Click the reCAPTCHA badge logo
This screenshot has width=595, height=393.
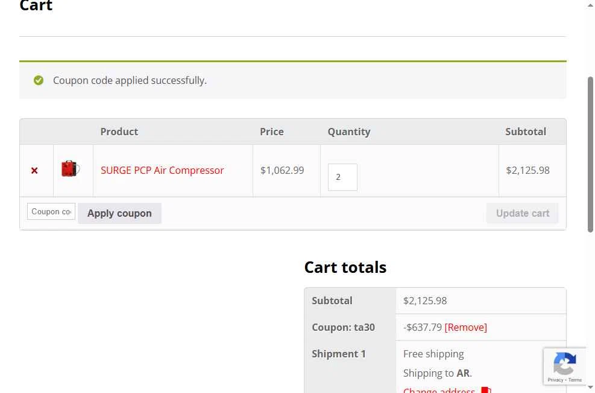(x=565, y=363)
